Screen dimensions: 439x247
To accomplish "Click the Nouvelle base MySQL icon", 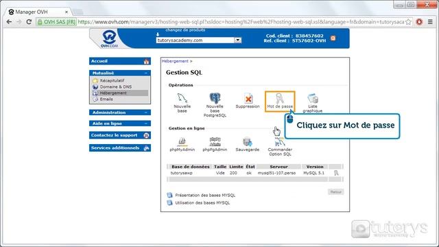I will (182, 98).
